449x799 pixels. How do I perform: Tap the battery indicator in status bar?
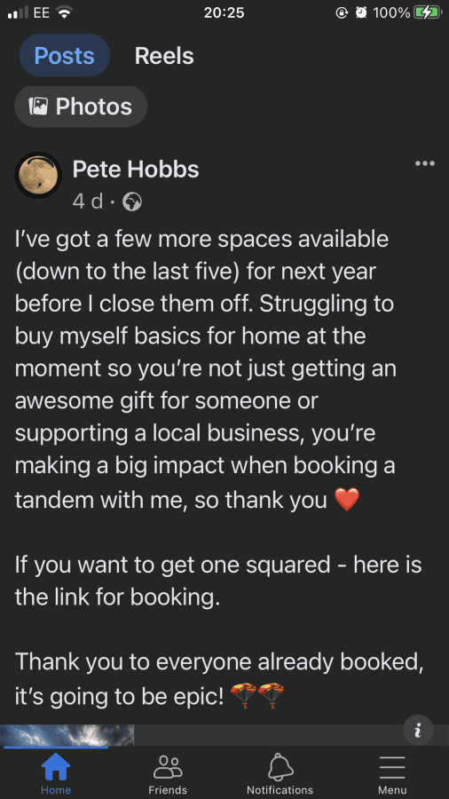(x=427, y=12)
